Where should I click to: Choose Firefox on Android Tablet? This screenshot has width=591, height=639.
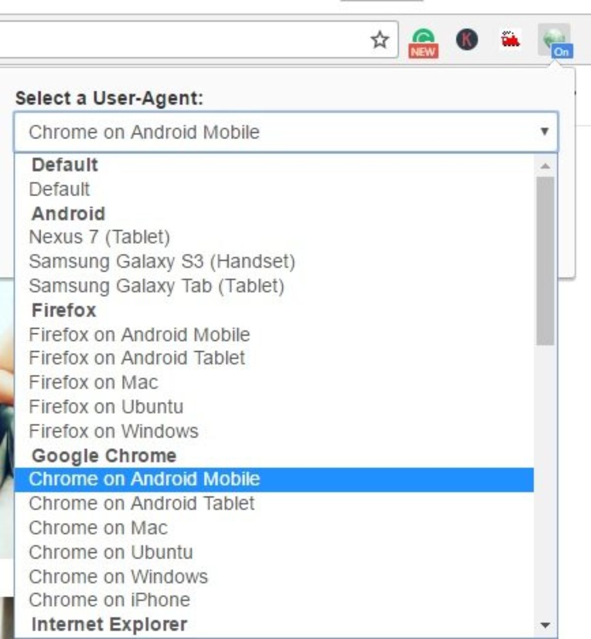coord(137,358)
